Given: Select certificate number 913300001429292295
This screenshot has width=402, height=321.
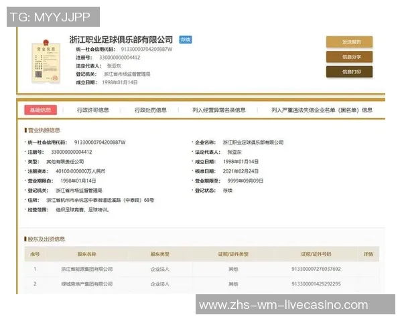Looking at the screenshot, I should [x=316, y=284].
